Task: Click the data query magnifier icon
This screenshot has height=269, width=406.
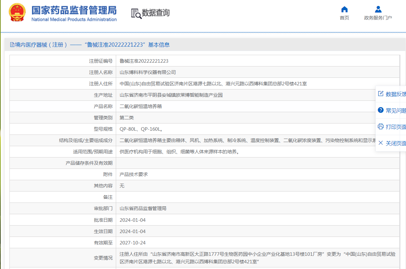Action: [136, 14]
